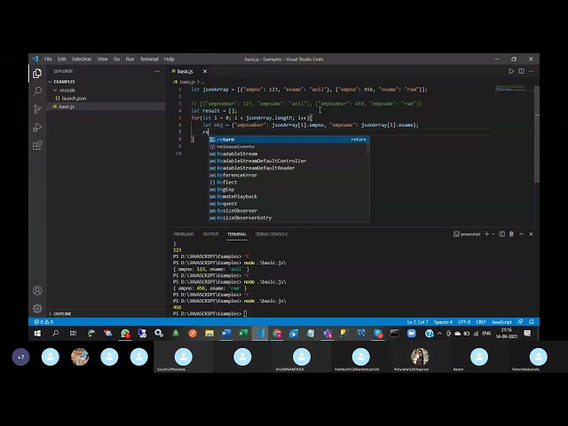Show the +7 more participants
This screenshot has width=568, height=426.
[x=20, y=357]
